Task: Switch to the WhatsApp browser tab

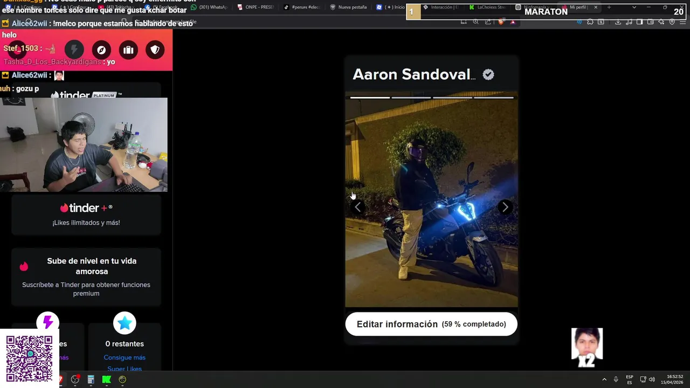Action: coord(209,7)
